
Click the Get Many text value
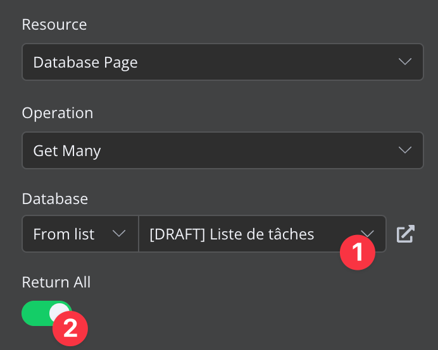(67, 150)
